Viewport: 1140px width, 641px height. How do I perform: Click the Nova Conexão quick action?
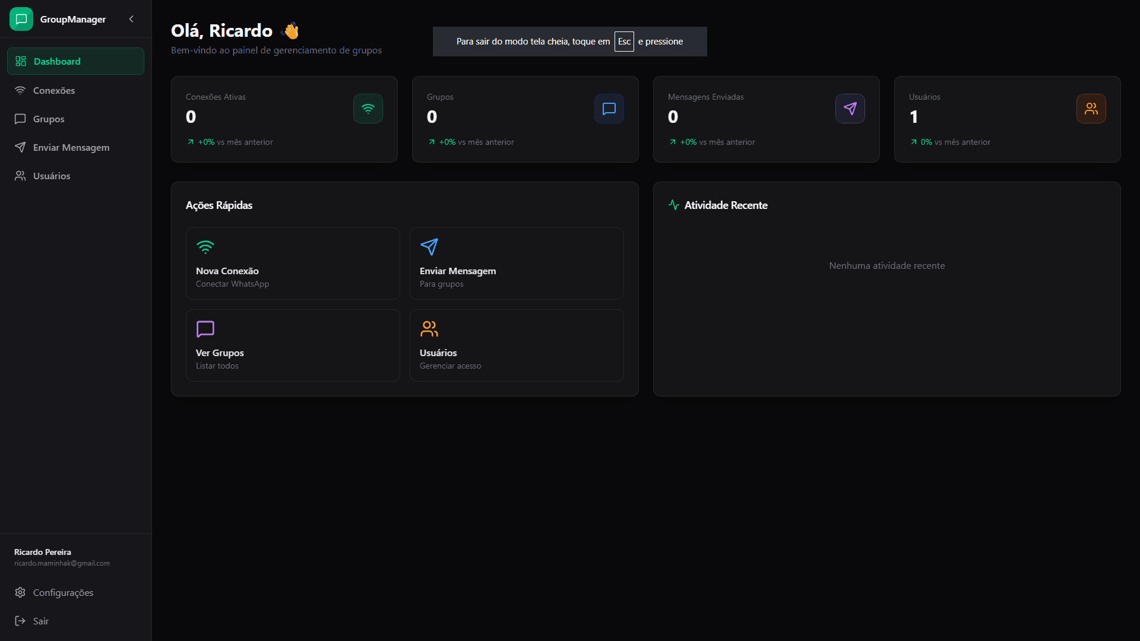293,264
